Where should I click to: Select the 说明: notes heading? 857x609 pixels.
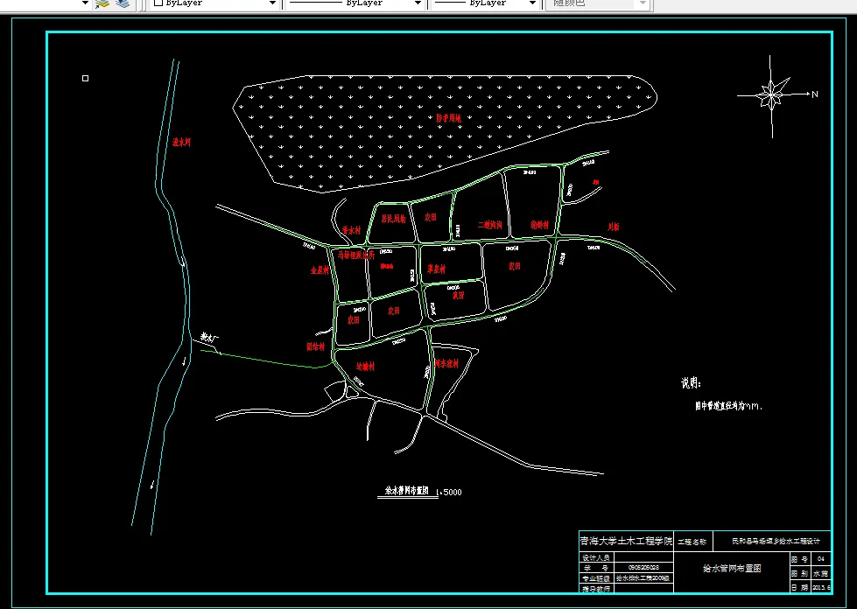691,383
